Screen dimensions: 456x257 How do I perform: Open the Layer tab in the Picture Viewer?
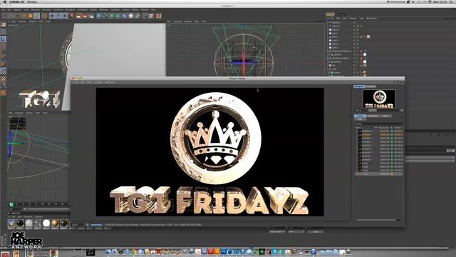[385, 116]
